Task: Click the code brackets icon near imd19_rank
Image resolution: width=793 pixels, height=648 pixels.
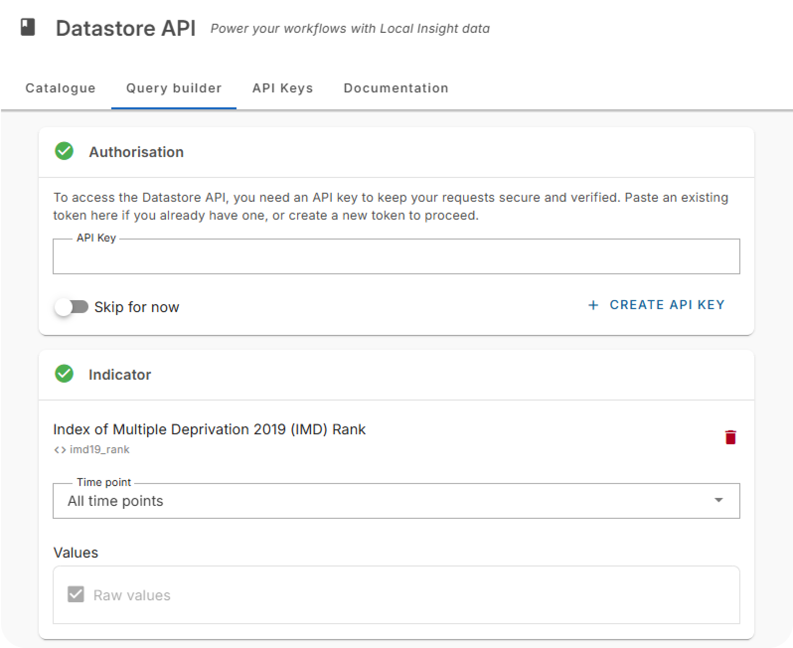Action: pos(60,450)
